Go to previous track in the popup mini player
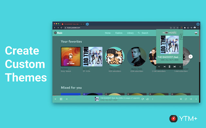206x128 pixels. pyautogui.click(x=164, y=67)
